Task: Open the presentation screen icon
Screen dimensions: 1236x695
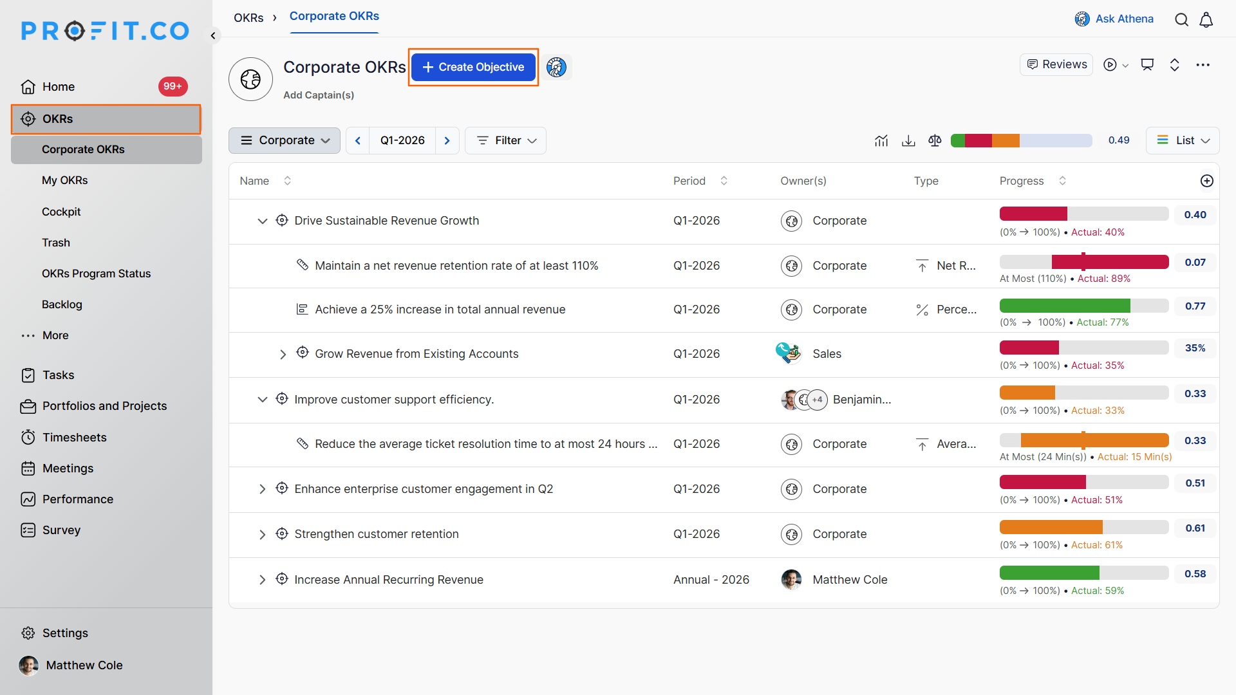Action: coord(1147,64)
